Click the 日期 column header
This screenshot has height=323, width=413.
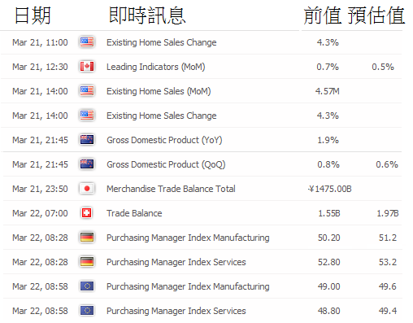33,15
